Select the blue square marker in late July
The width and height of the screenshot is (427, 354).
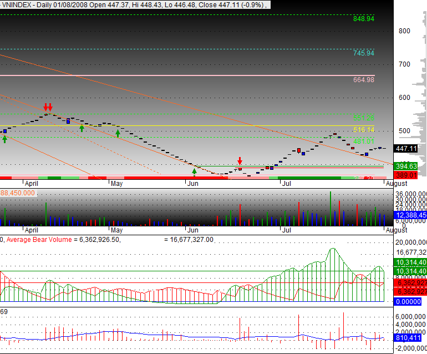[x=366, y=154]
